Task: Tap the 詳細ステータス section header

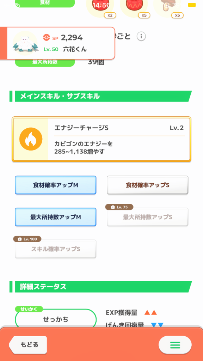Action: [x=100, y=287]
